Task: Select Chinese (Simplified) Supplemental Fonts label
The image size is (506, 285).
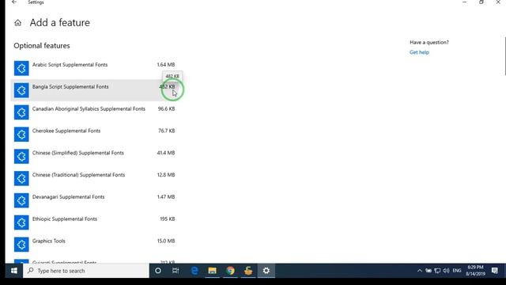Action: 77,153
